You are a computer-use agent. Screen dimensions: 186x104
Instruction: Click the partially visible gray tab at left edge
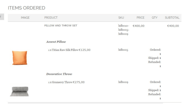pyautogui.click(x=2, y=17)
